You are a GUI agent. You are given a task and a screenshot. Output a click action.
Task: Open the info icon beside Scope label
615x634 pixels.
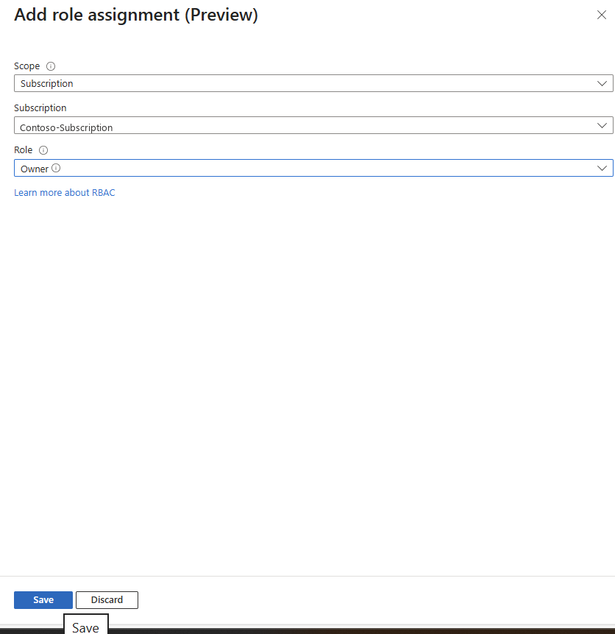[51, 66]
